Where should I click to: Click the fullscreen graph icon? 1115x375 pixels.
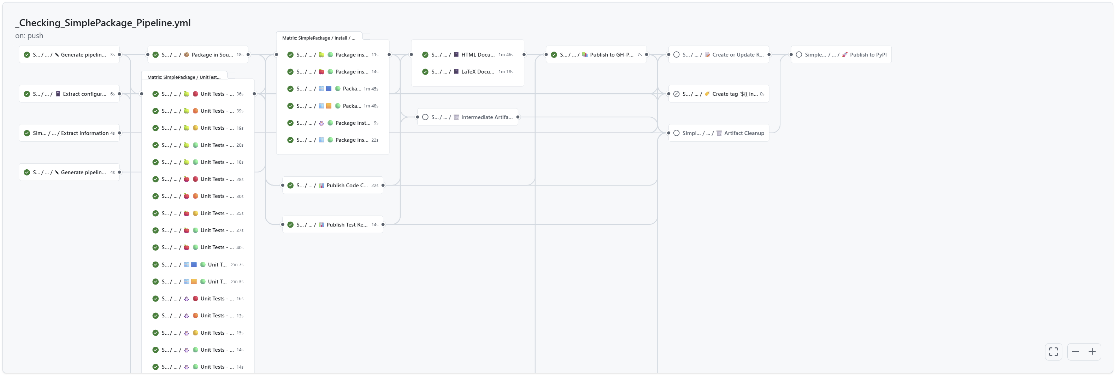[x=1053, y=351]
